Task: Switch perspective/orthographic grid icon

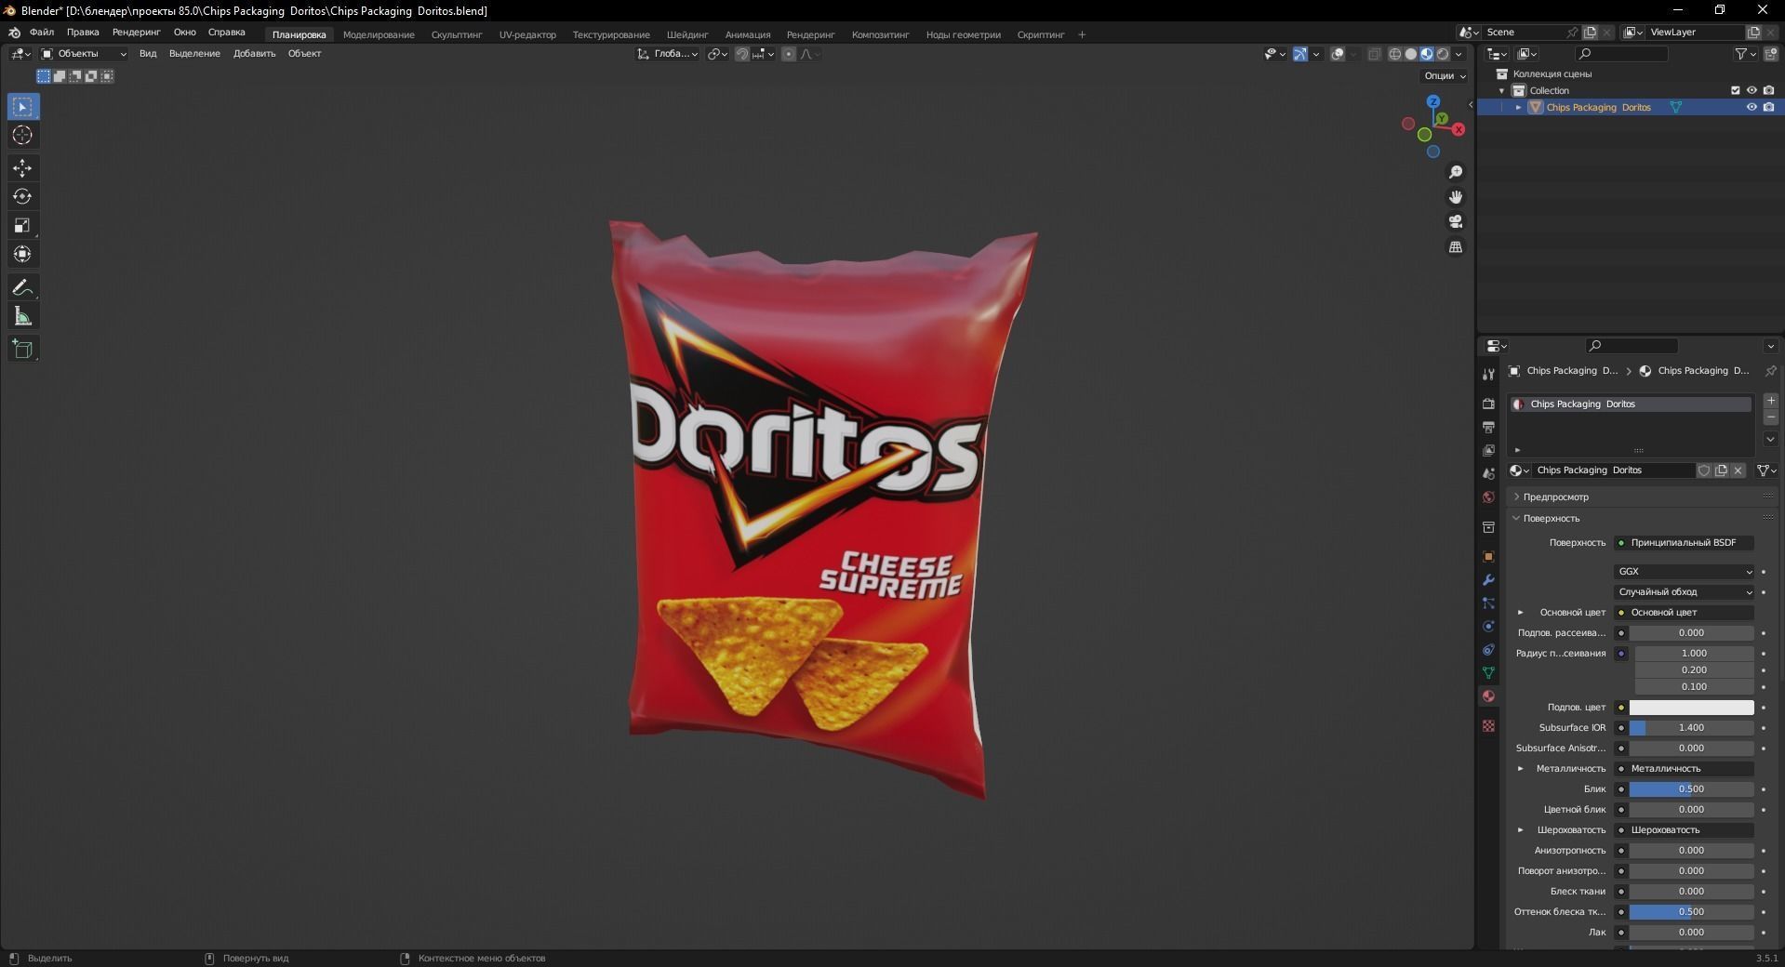Action: point(1456,247)
